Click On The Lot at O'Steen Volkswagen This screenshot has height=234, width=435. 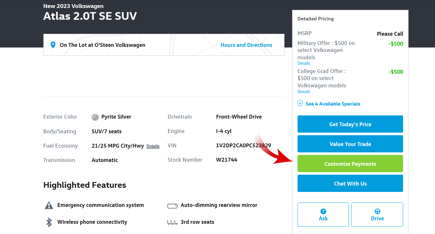pos(102,45)
